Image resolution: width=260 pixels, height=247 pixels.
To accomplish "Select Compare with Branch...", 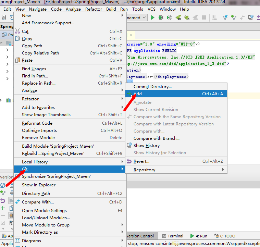I will tap(176, 138).
